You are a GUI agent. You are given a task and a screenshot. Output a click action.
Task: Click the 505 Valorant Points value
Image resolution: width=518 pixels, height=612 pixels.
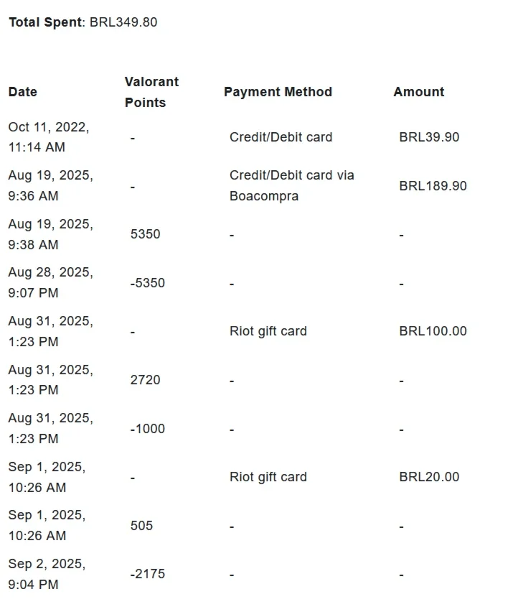141,525
